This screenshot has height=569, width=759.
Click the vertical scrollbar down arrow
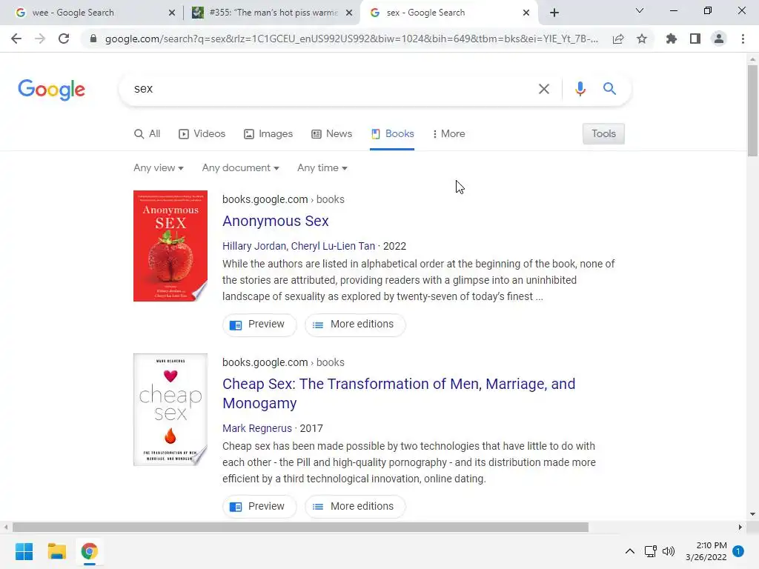click(752, 514)
